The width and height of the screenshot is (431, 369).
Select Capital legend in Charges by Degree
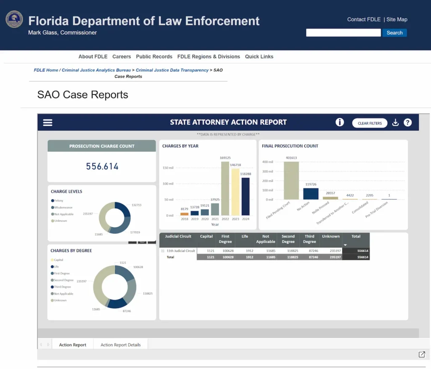coord(57,260)
